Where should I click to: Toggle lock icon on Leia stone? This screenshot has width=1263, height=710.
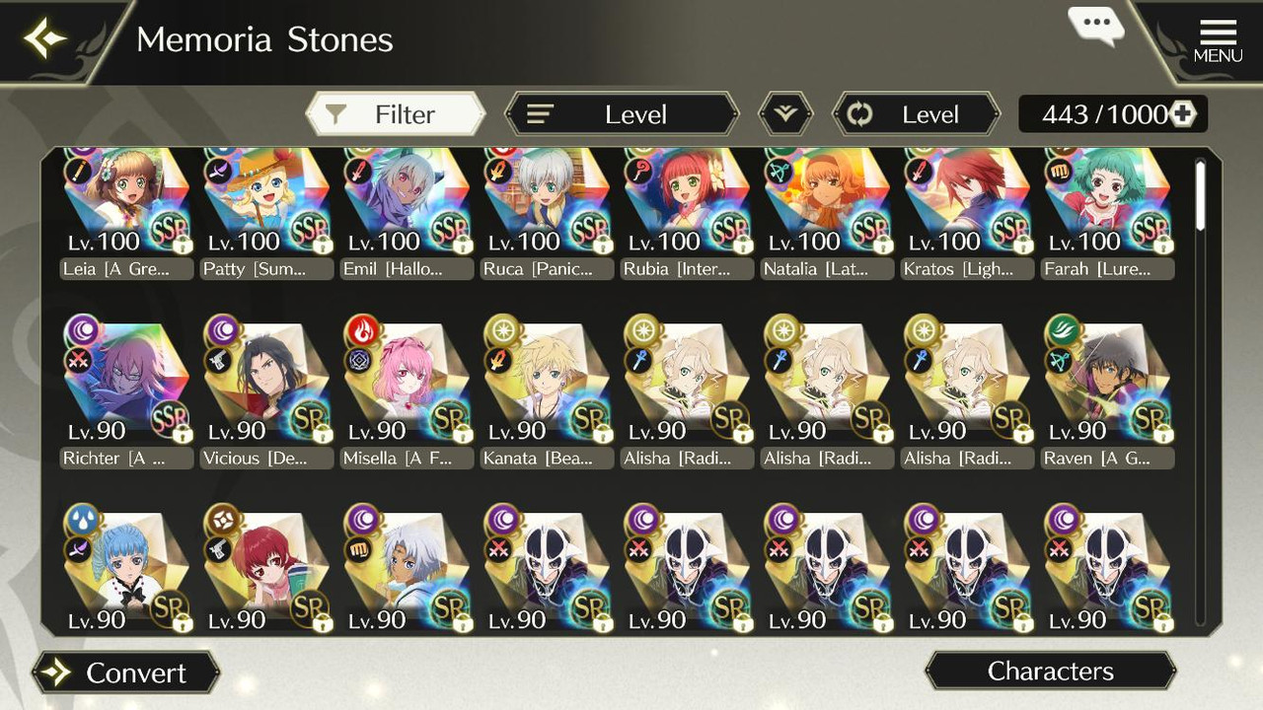point(183,245)
